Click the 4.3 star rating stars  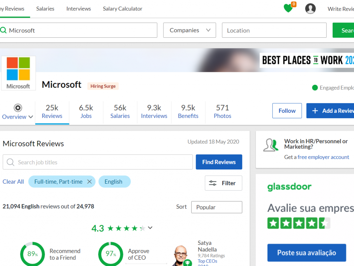coord(127,228)
